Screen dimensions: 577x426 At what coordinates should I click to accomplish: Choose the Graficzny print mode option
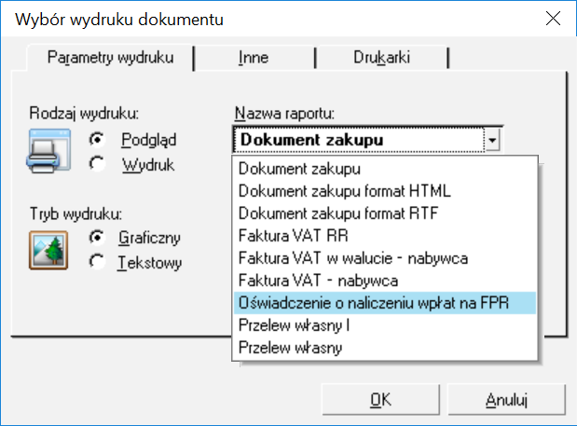[96, 238]
